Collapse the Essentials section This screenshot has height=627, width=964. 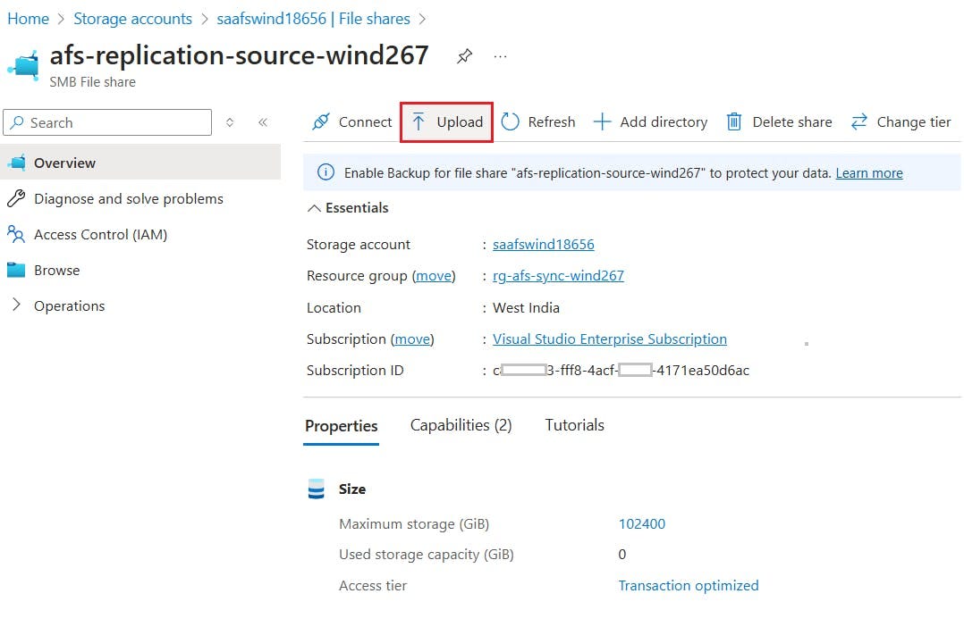[314, 208]
